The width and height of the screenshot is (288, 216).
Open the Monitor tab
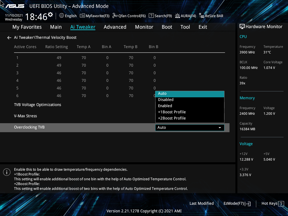(144, 27)
